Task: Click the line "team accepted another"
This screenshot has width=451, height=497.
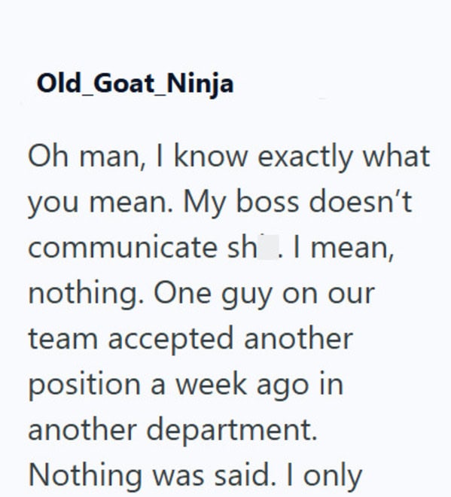Action: pos(190,339)
